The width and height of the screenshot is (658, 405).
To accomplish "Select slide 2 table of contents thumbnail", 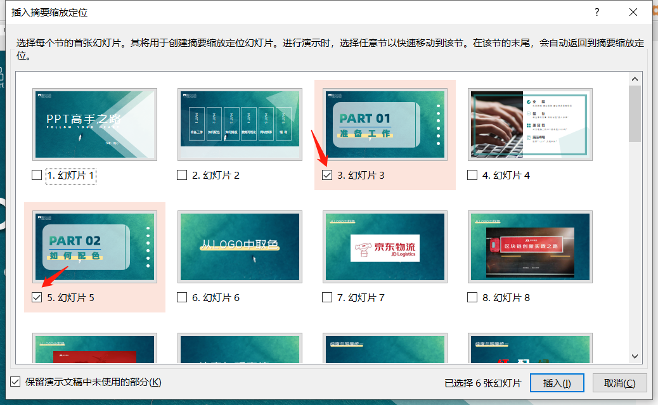I will (240, 124).
